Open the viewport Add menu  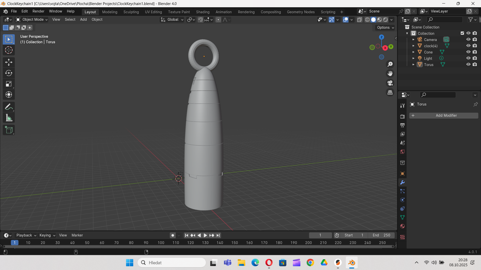point(83,20)
